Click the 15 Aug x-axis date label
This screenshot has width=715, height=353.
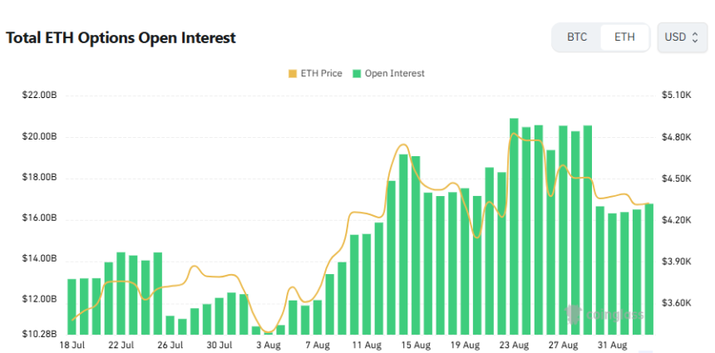[417, 345]
